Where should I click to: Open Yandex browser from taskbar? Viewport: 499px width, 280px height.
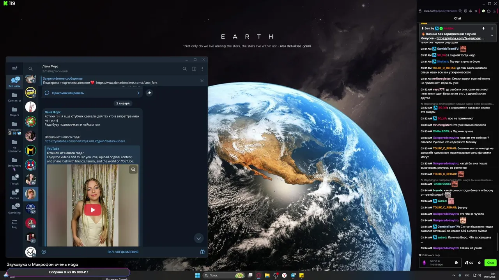point(284,275)
